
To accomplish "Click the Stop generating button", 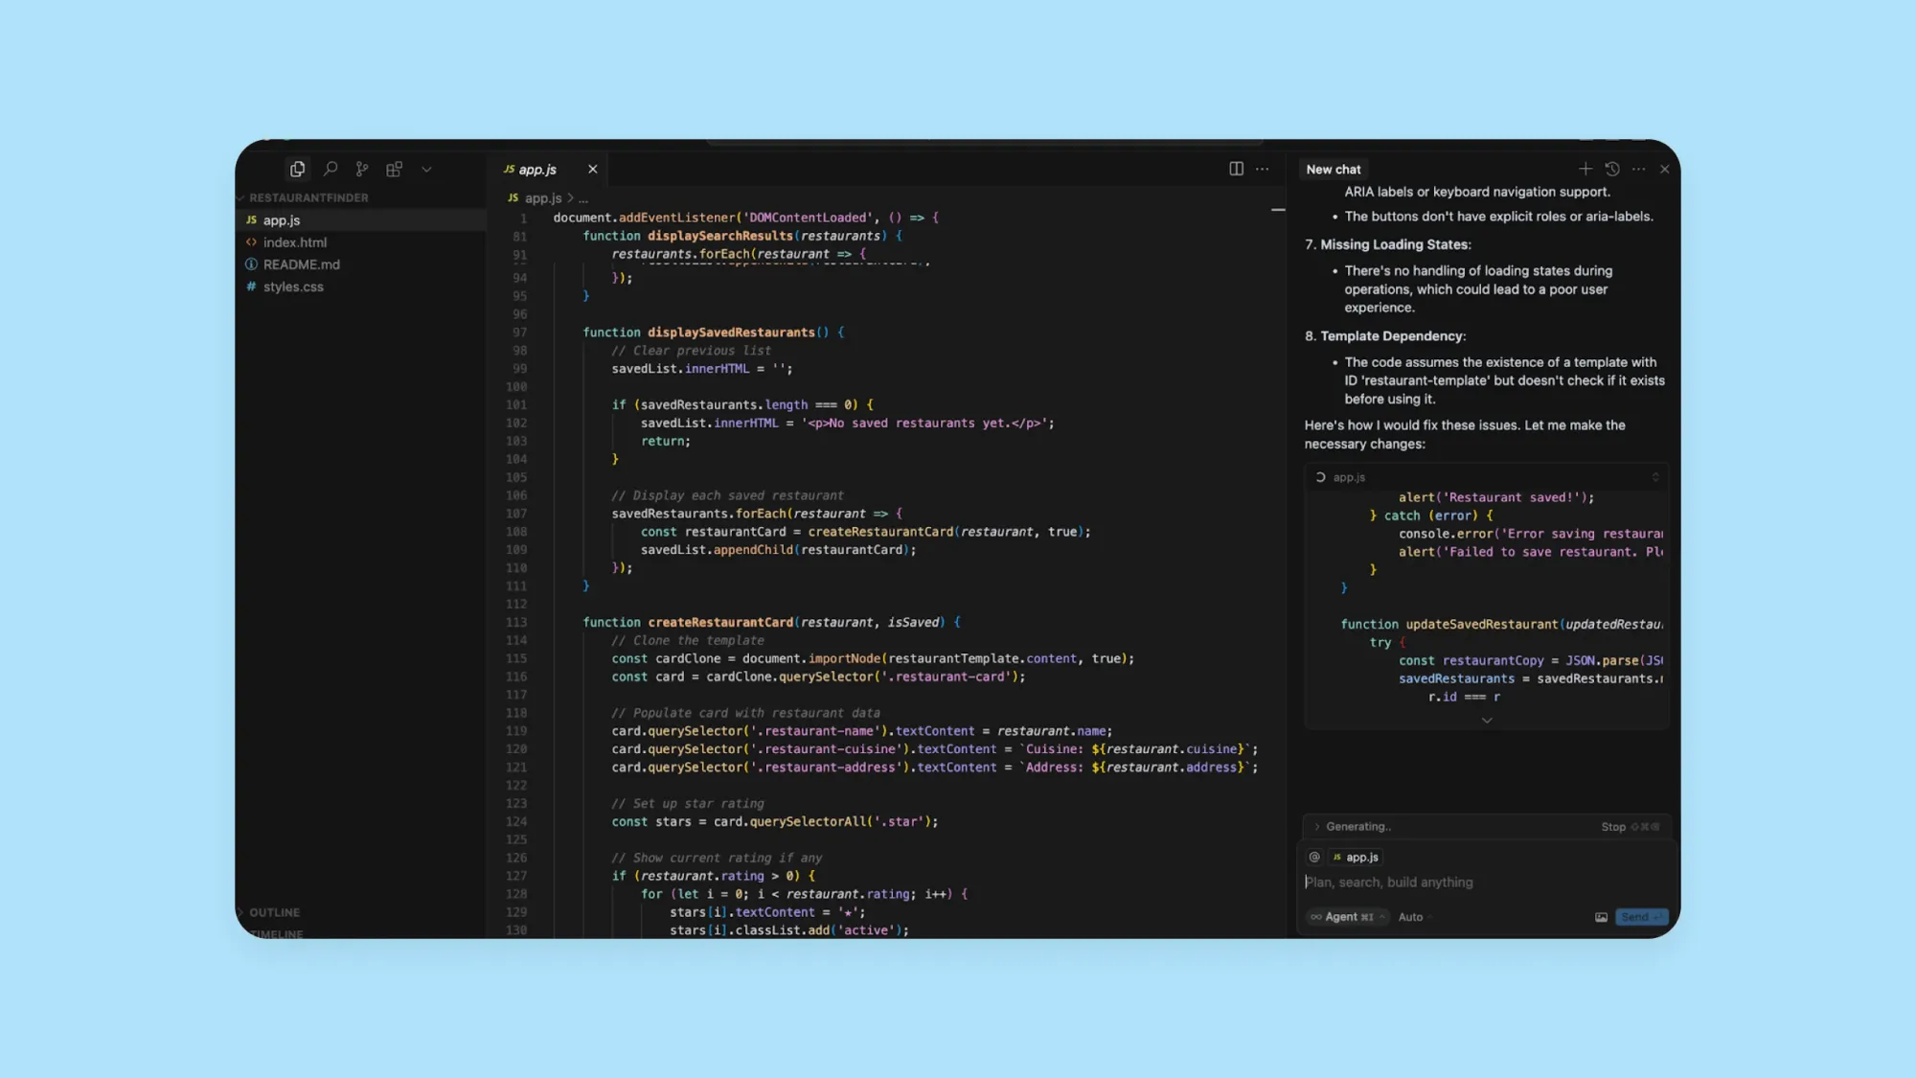I will (1613, 826).
